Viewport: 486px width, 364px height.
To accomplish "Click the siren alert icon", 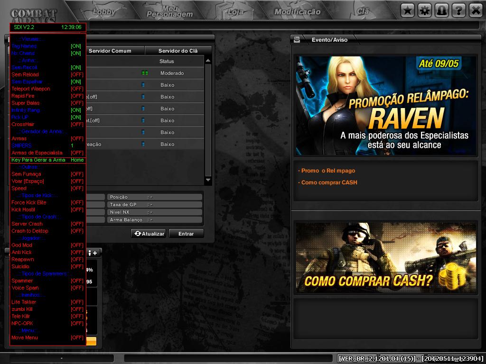I will [441, 11].
